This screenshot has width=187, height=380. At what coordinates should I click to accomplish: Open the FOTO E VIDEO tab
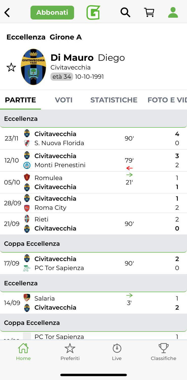pyautogui.click(x=167, y=100)
